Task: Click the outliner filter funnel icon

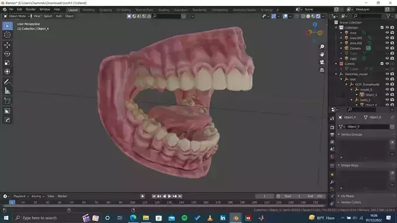Action: coord(388,16)
